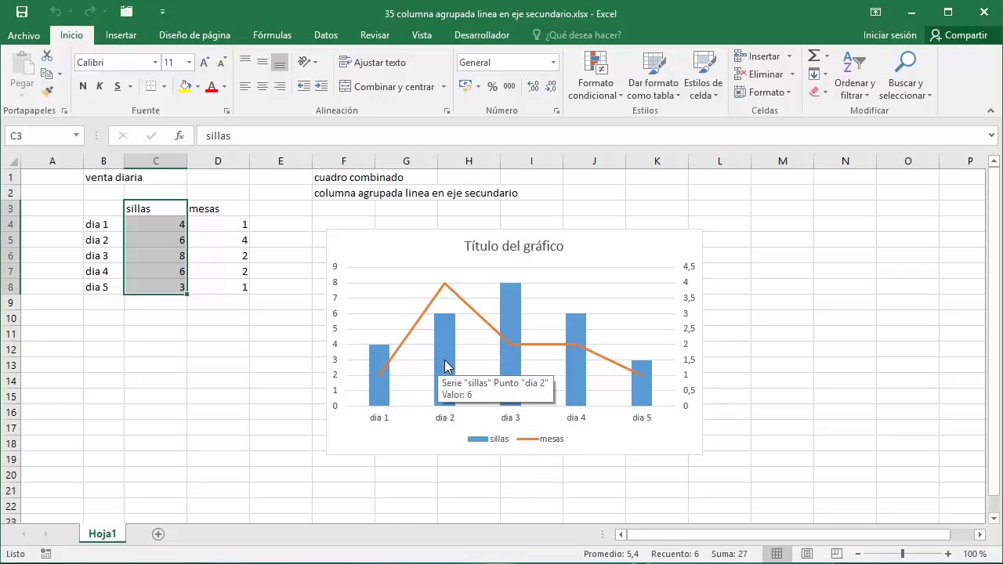Click Buscar y seleccionar
The width and height of the screenshot is (1003, 564).
pos(905,76)
